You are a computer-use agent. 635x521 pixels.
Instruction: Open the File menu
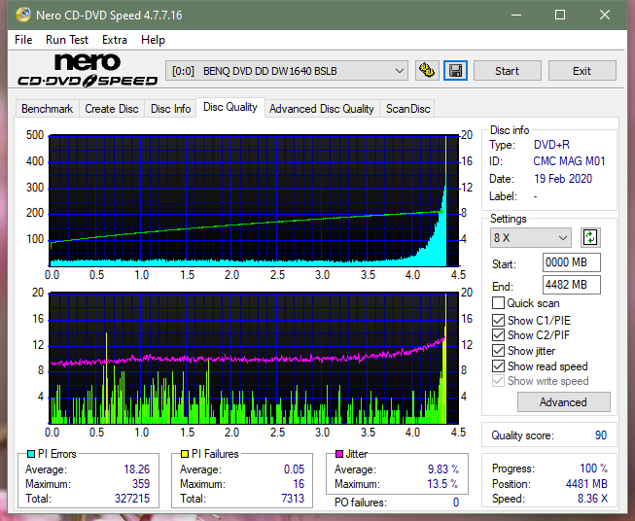[23, 40]
